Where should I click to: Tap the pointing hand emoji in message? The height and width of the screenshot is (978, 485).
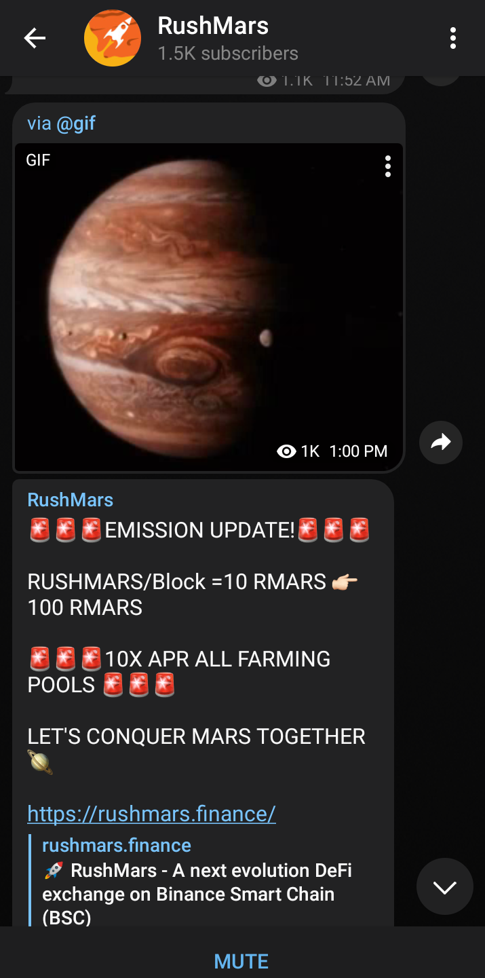point(345,582)
